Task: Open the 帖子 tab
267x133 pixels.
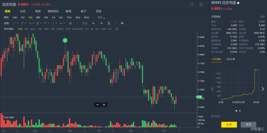Action: [84, 11]
